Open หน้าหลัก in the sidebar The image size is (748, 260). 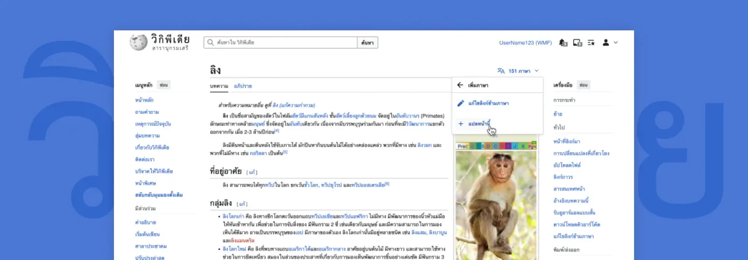(144, 100)
